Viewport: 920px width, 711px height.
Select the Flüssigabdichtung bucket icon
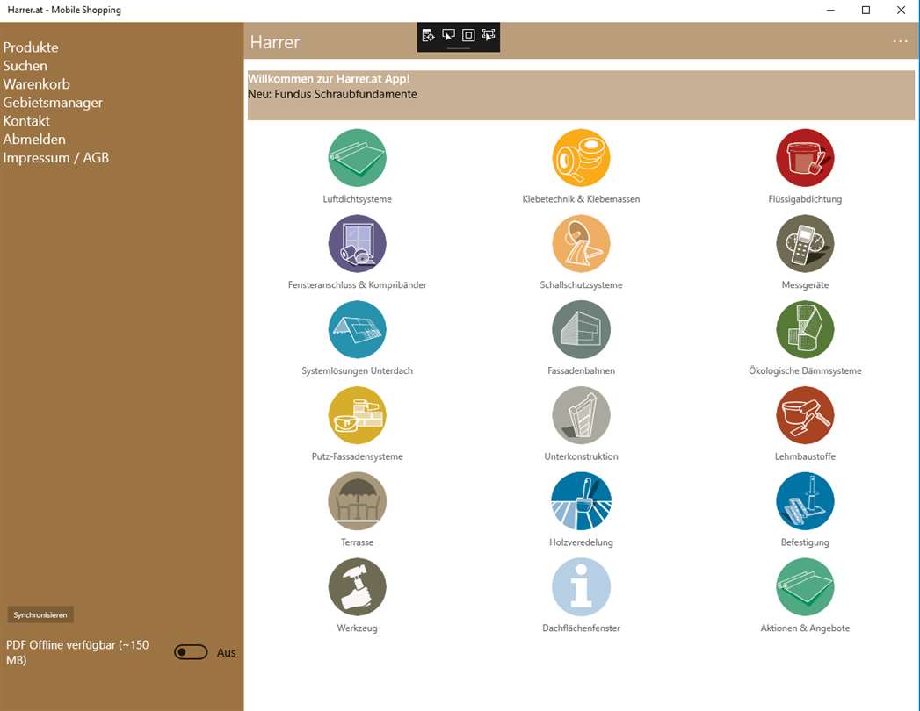pyautogui.click(x=805, y=158)
